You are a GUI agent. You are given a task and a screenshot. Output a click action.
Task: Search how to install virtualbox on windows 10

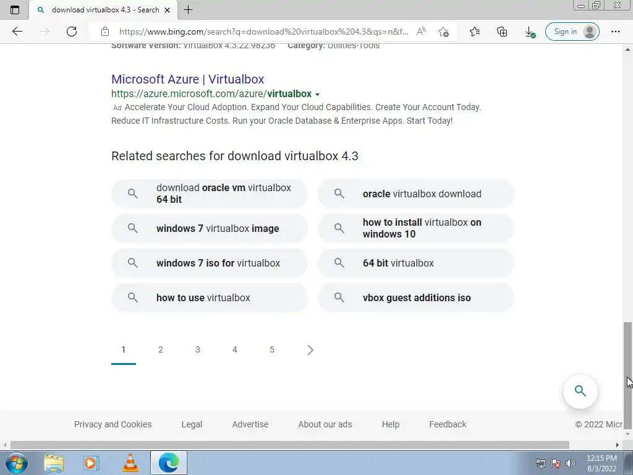click(416, 228)
